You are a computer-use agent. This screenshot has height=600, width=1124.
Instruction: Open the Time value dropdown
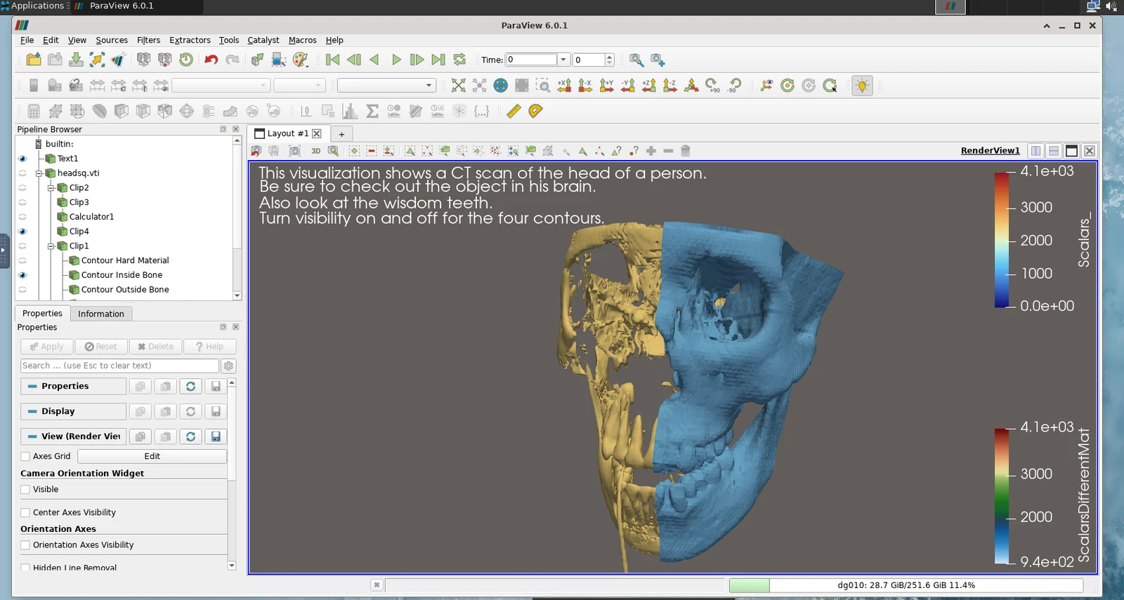[x=563, y=60]
